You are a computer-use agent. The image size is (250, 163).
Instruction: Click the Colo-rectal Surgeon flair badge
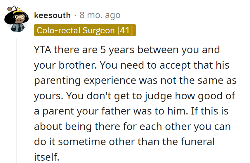(x=85, y=30)
